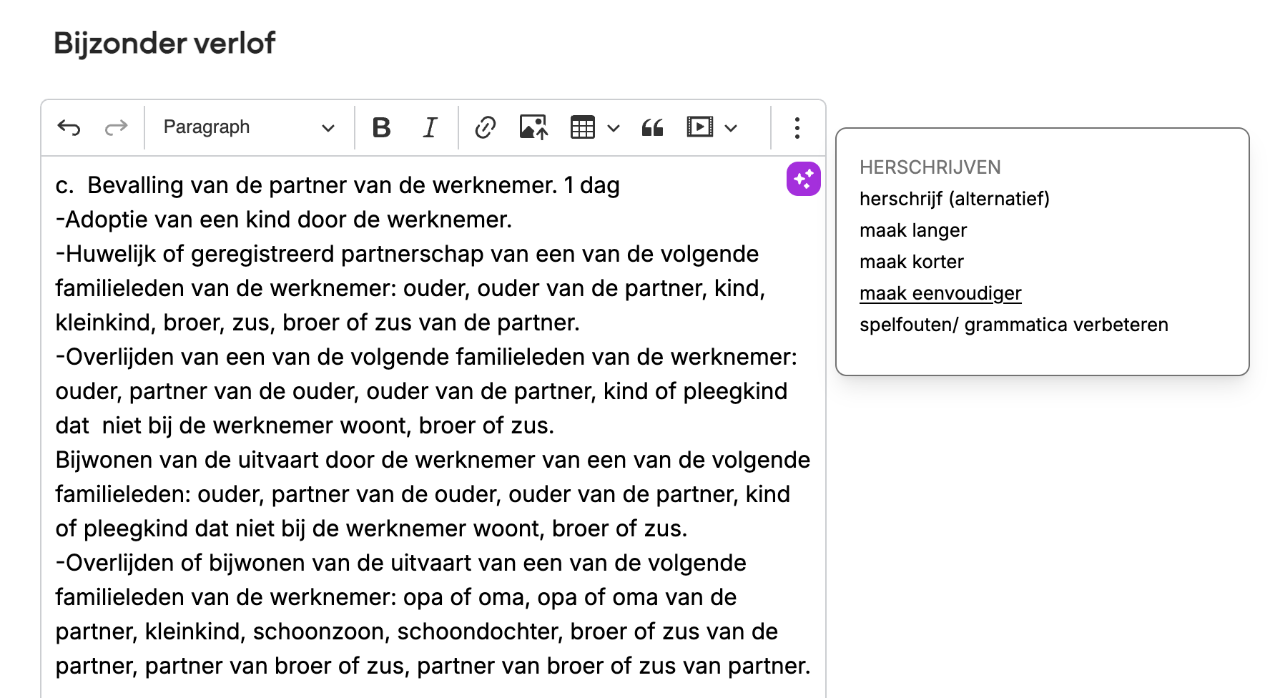Select 'maak eenvoudiger' option
The width and height of the screenshot is (1270, 698).
tap(940, 293)
